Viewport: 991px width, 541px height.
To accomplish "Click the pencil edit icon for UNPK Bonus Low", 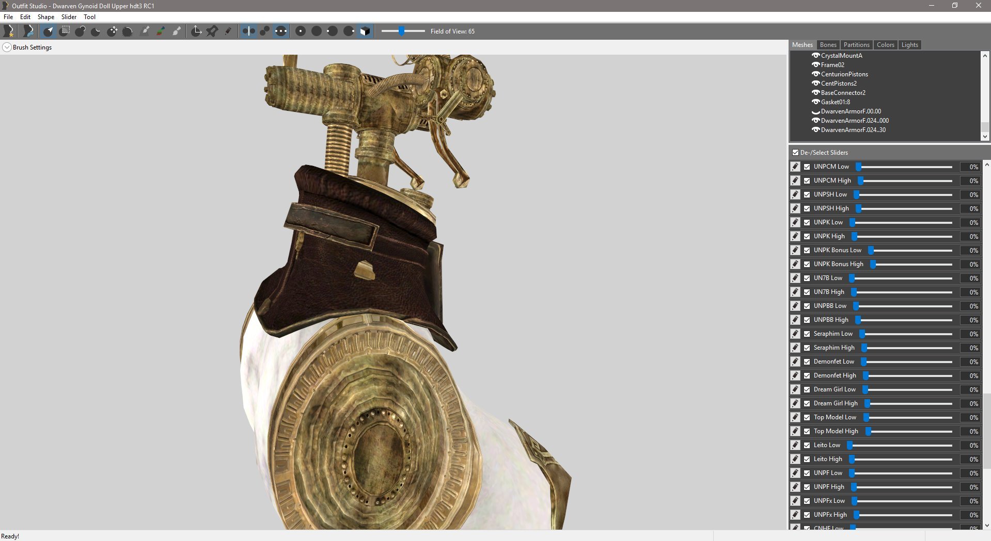I will click(x=795, y=250).
